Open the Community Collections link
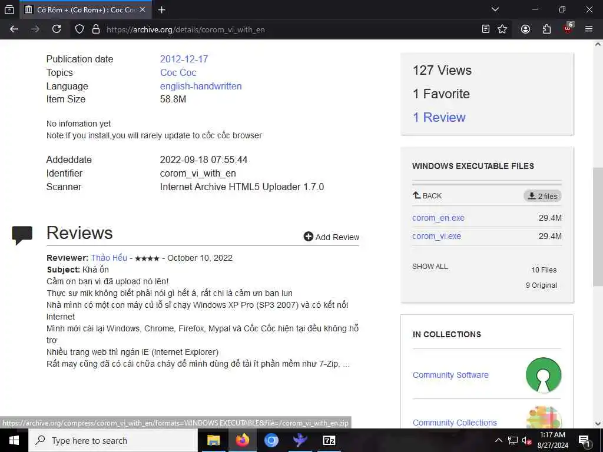Viewport: 603px width, 452px height. click(x=455, y=423)
